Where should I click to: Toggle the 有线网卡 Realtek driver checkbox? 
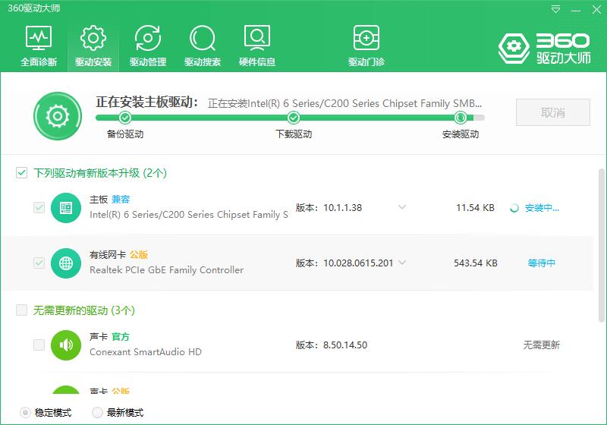click(x=39, y=263)
